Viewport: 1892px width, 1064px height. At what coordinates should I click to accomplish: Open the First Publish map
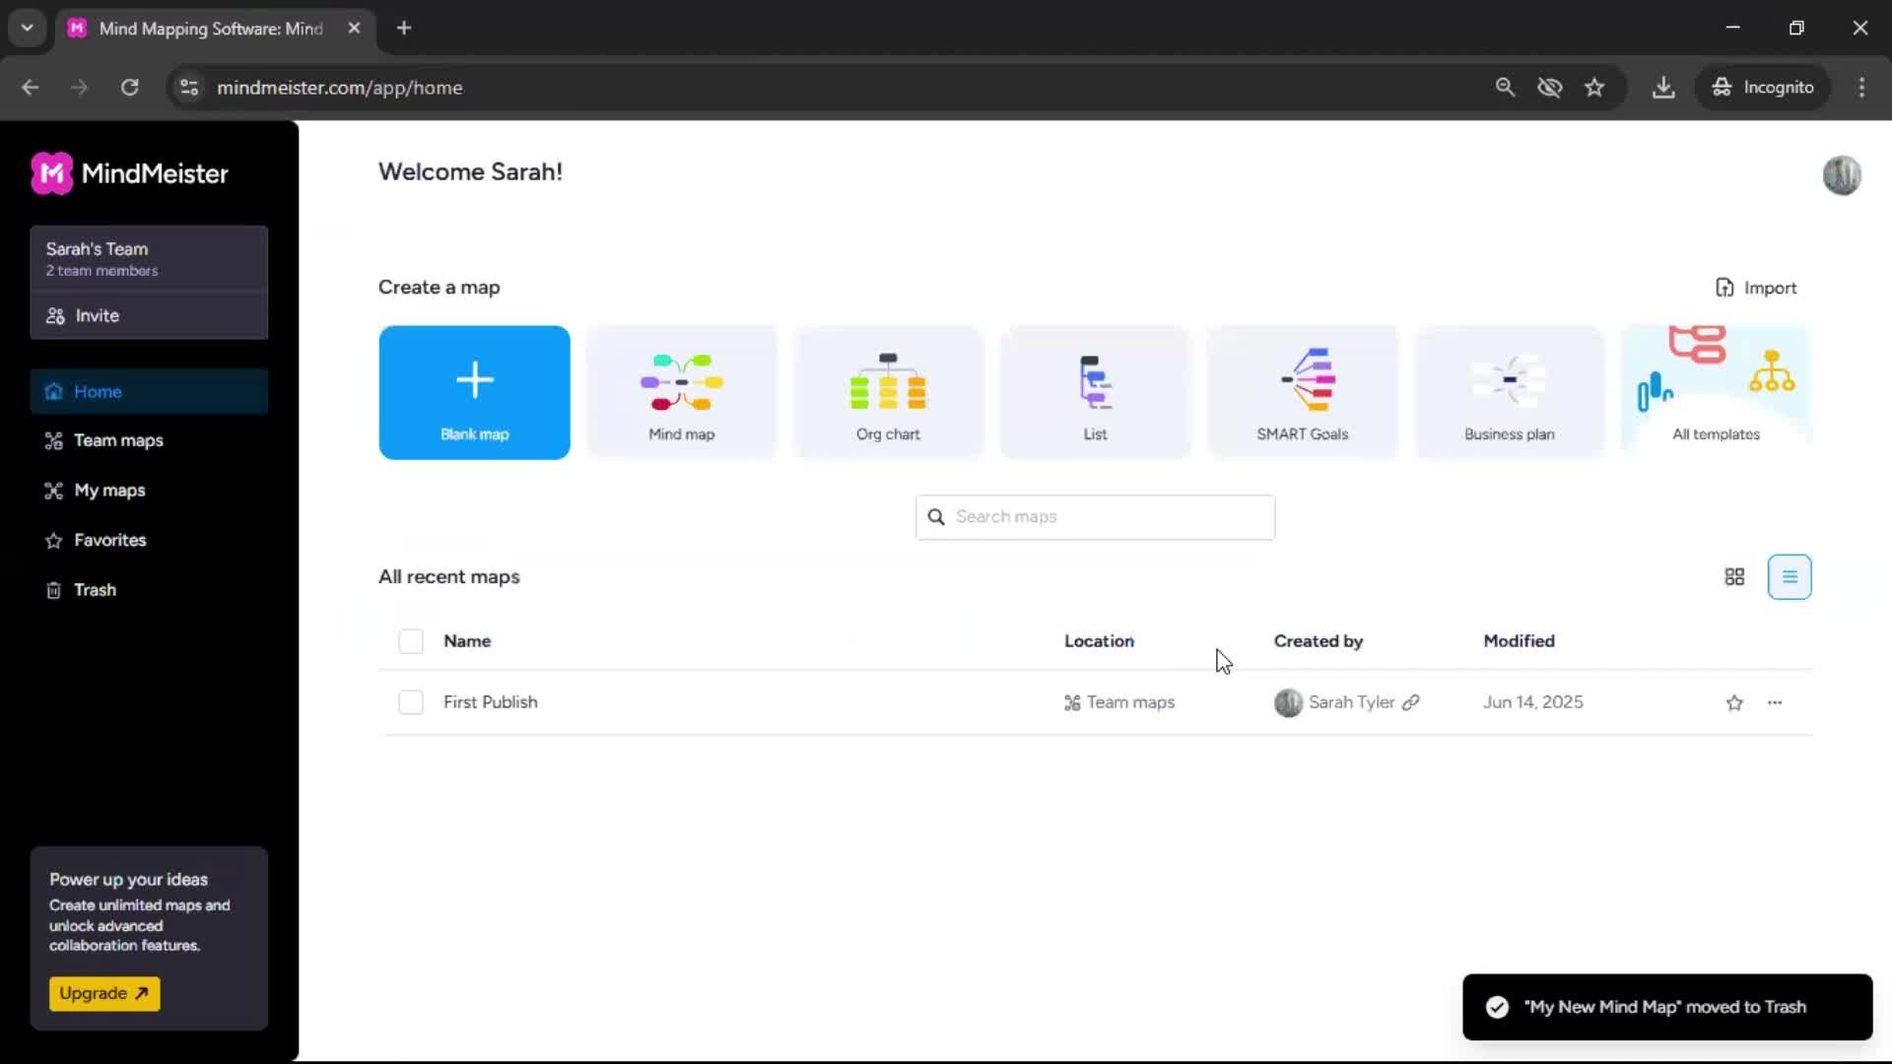pos(490,702)
